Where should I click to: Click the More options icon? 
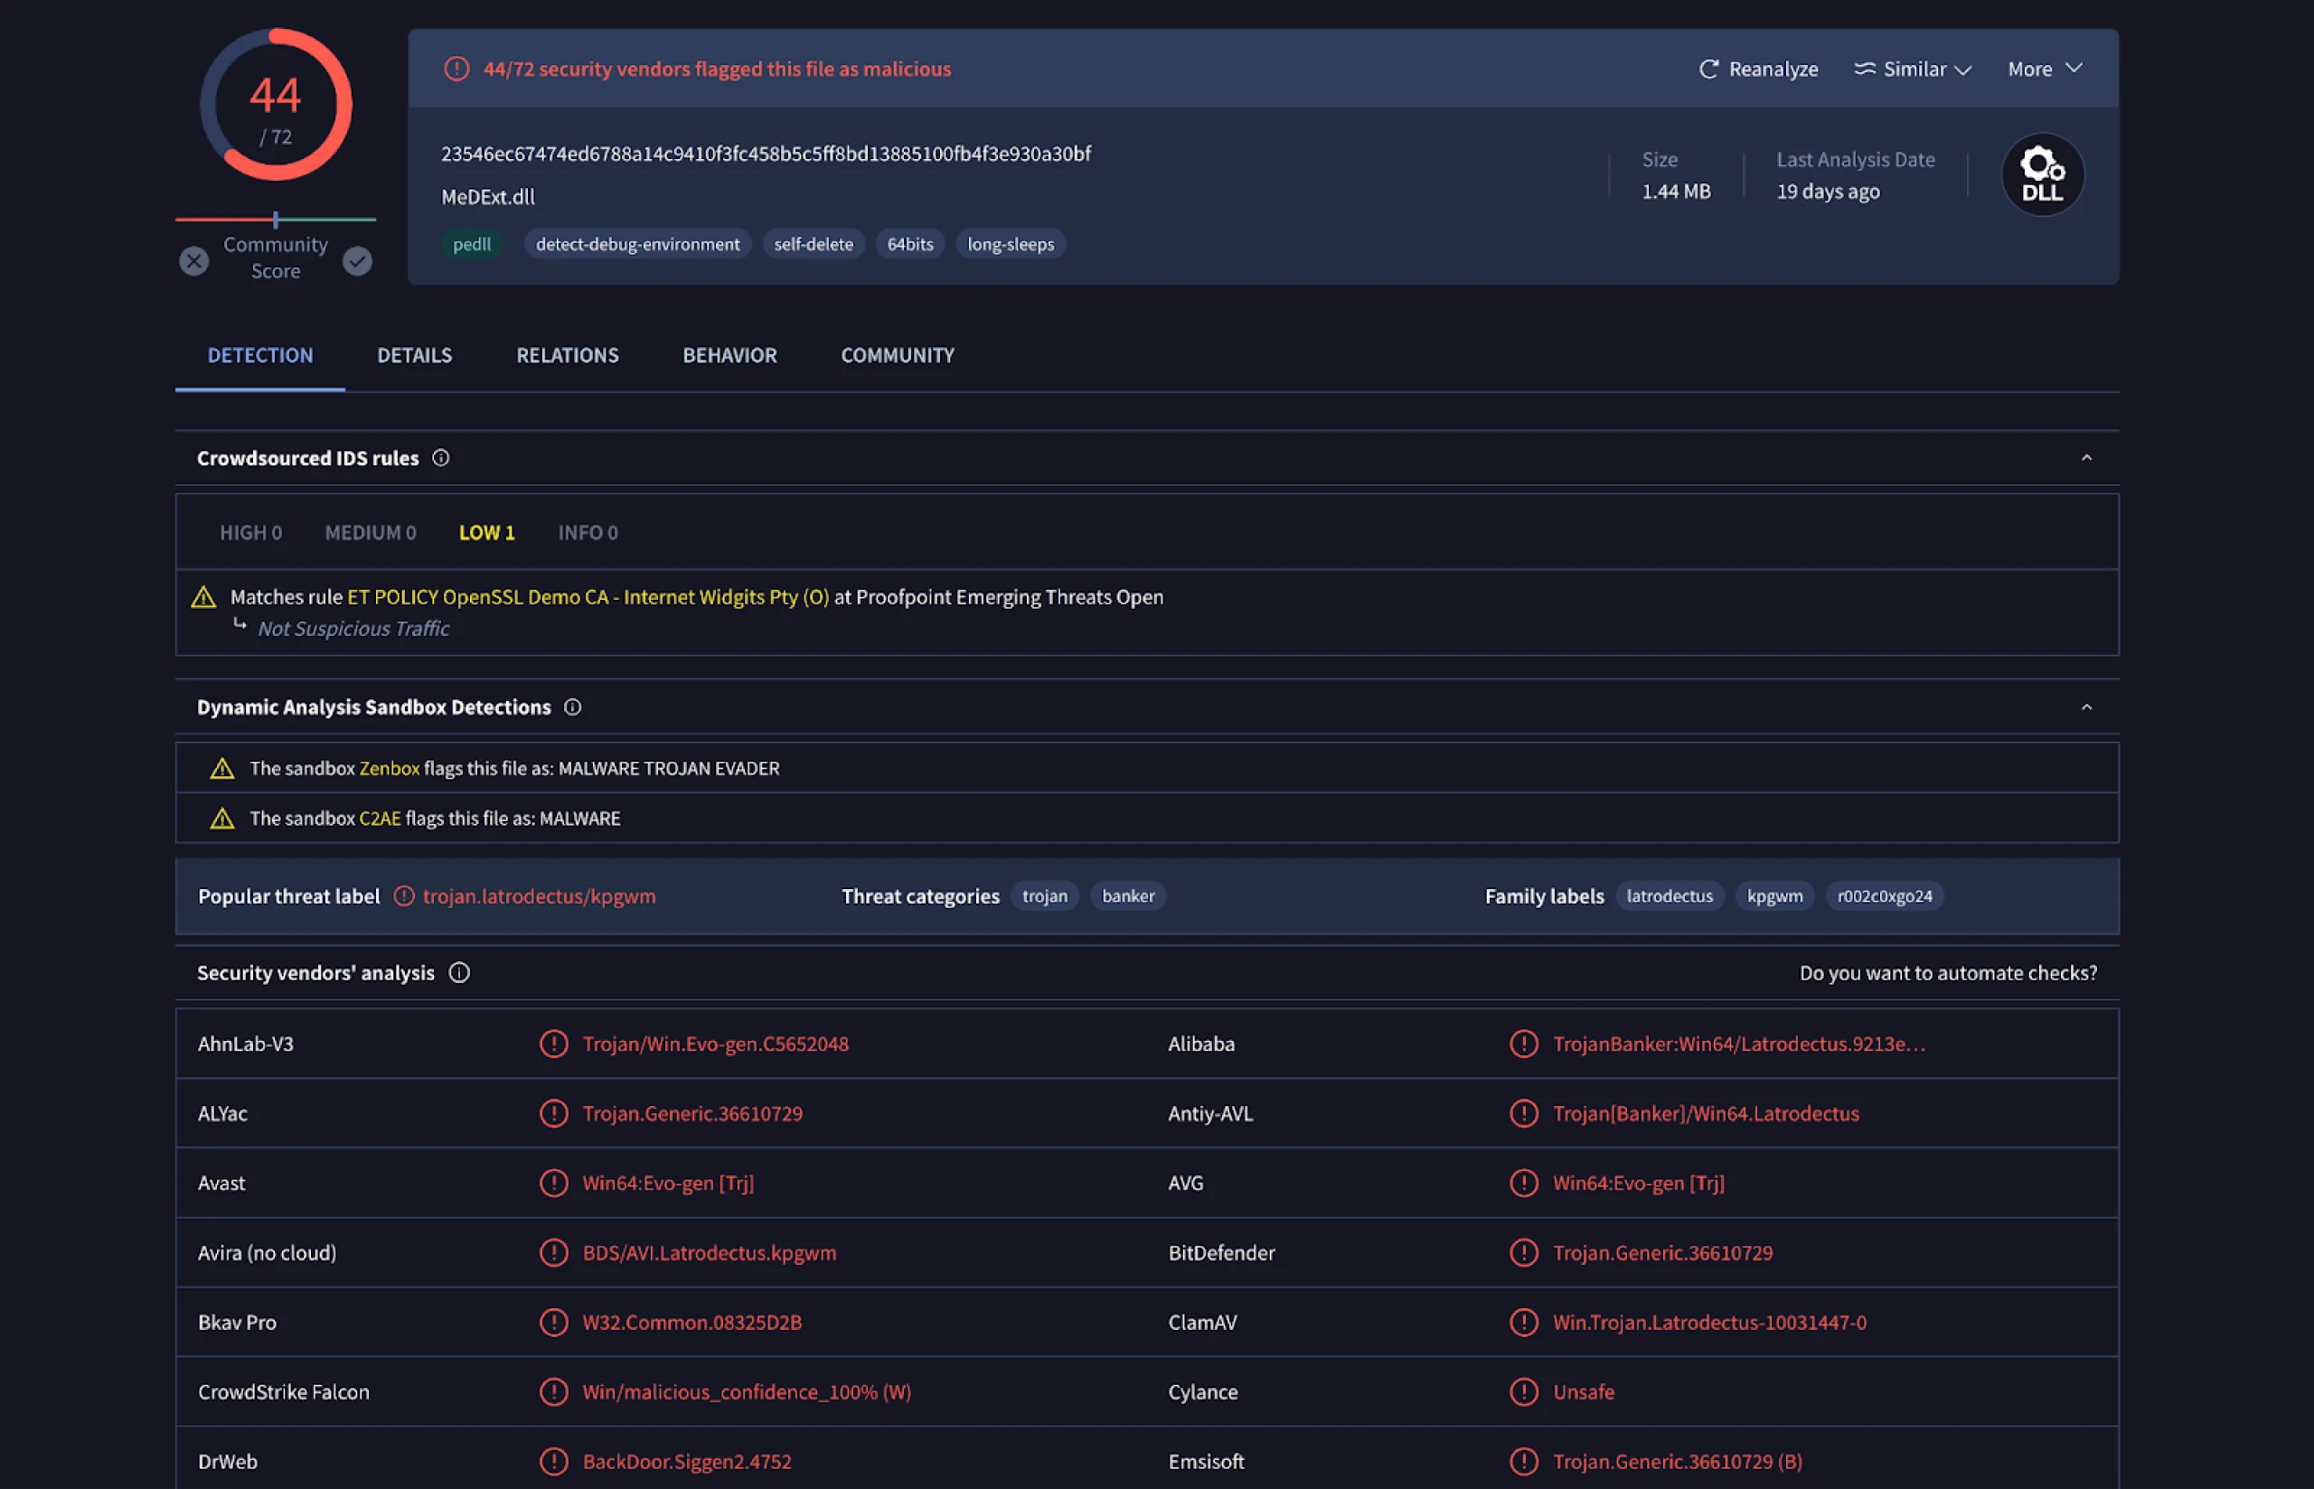click(2044, 70)
